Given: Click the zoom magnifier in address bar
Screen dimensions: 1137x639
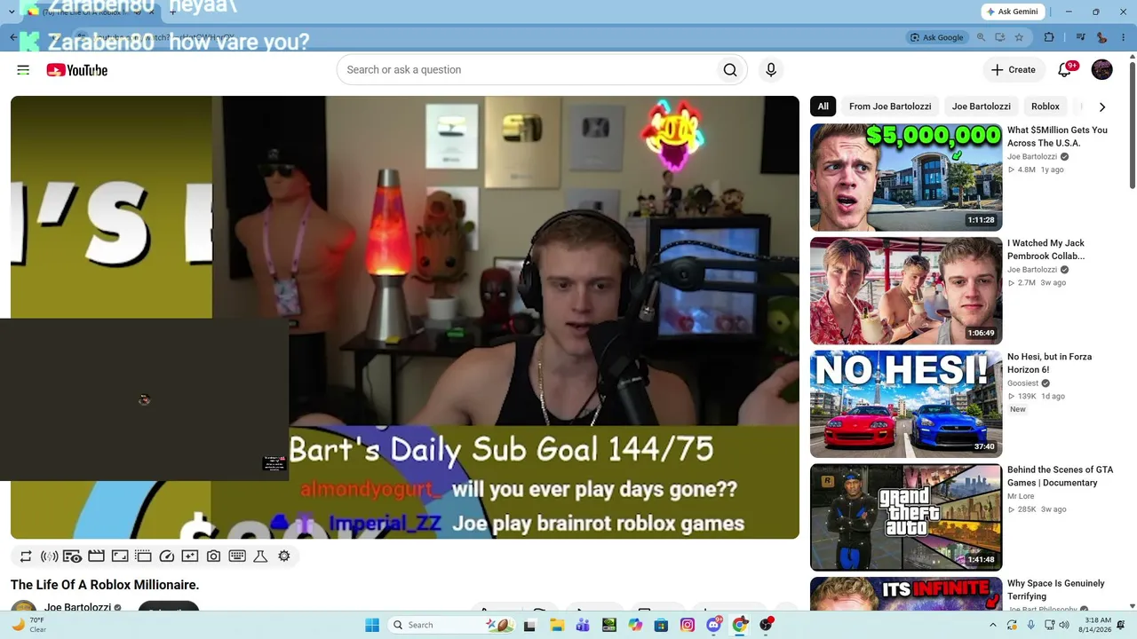Looking at the screenshot, I should tap(982, 37).
